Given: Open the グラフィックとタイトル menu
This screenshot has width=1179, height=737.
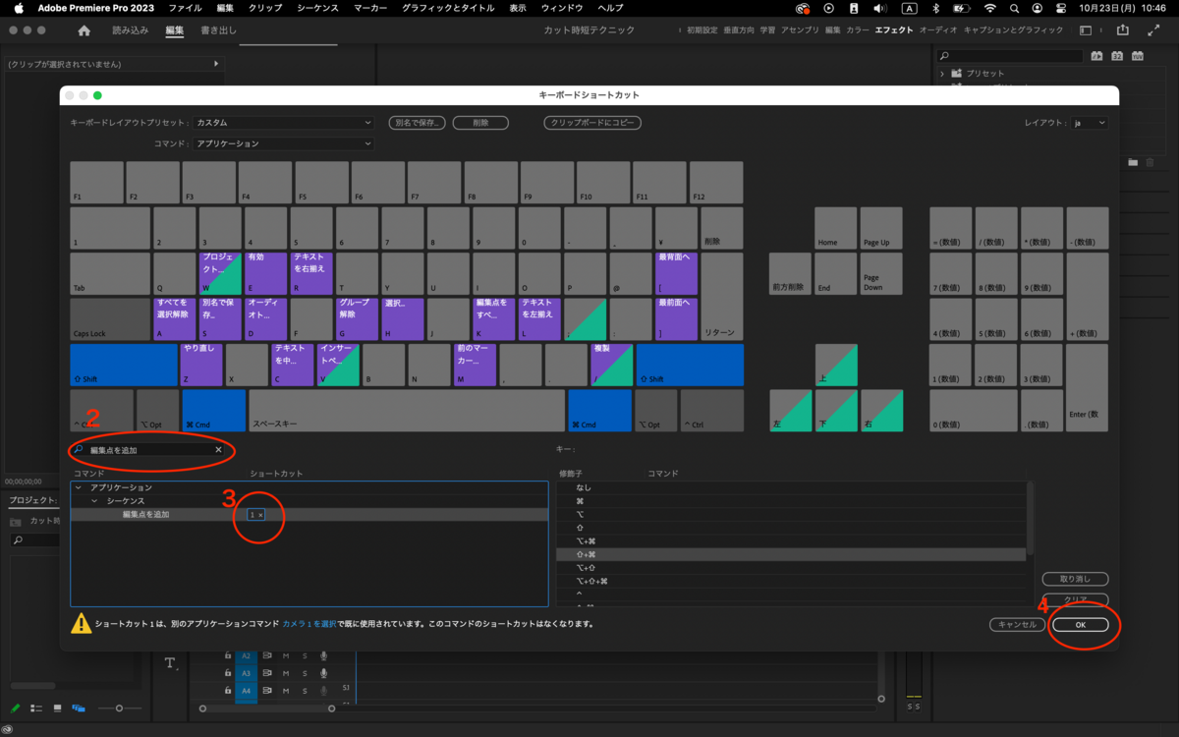Looking at the screenshot, I should pos(447,8).
